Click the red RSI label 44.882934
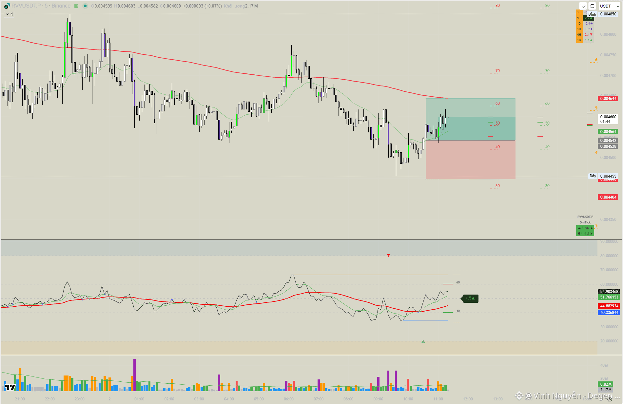This screenshot has height=404, width=623. pos(609,306)
